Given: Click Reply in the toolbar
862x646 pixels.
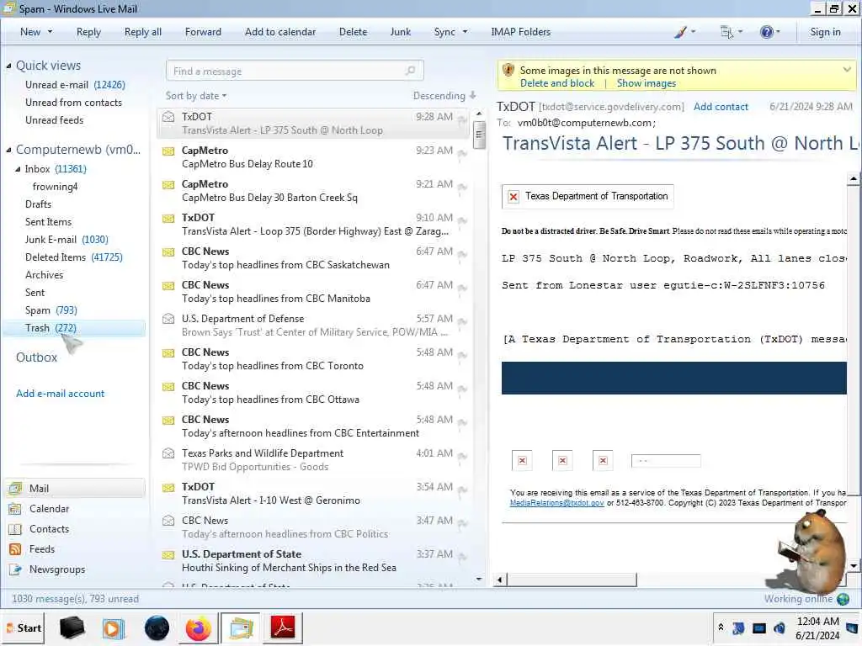Looking at the screenshot, I should point(88,32).
